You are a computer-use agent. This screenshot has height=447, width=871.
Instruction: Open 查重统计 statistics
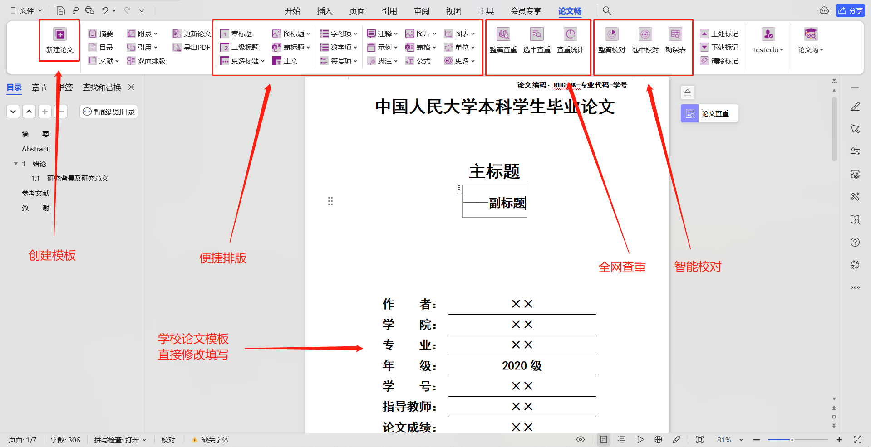pyautogui.click(x=570, y=40)
